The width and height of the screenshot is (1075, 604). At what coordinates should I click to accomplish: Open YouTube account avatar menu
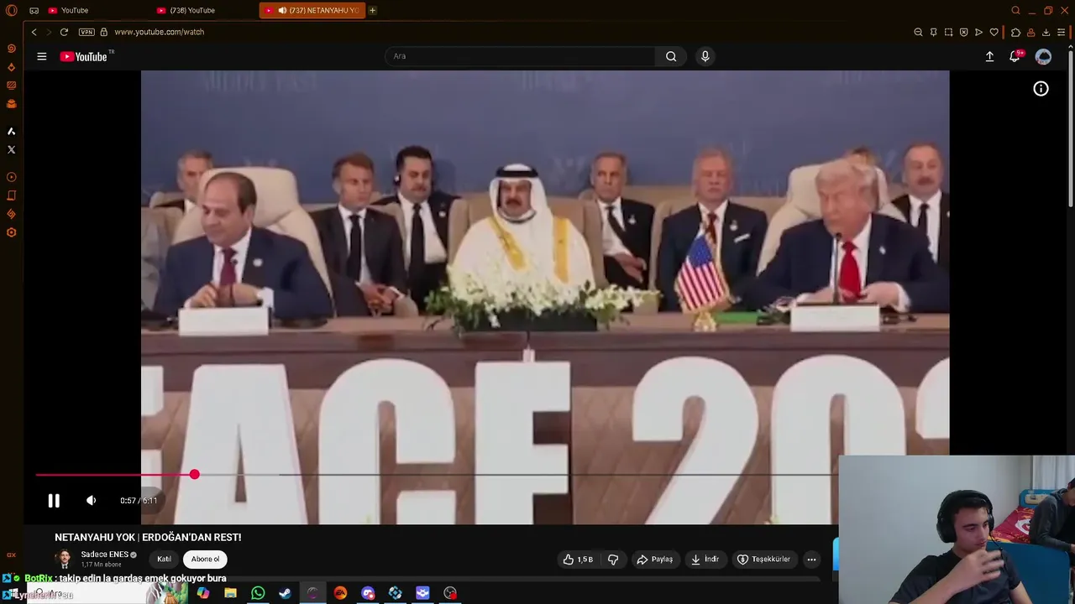click(1043, 56)
